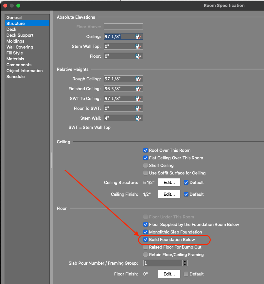Decrease the Slab Pour Number stepper
The height and width of the screenshot is (284, 264).
185,265
